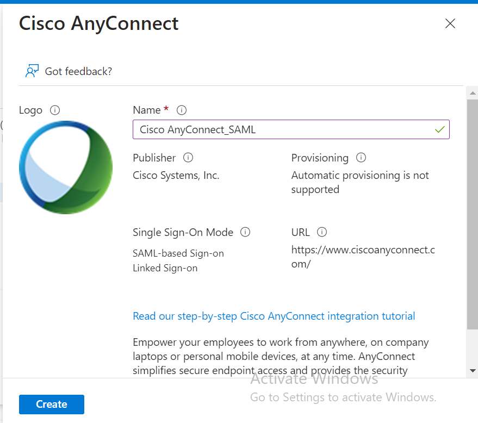Click the Publisher info icon

(x=188, y=158)
